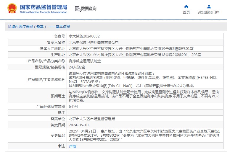Click the user icon above 政务服务门户
Viewport: 227px width, 152px height.
[x=209, y=6]
